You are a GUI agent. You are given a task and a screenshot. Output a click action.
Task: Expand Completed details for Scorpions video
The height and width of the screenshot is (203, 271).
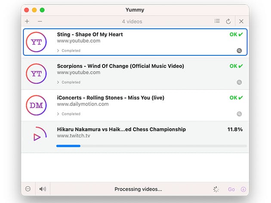(69, 82)
